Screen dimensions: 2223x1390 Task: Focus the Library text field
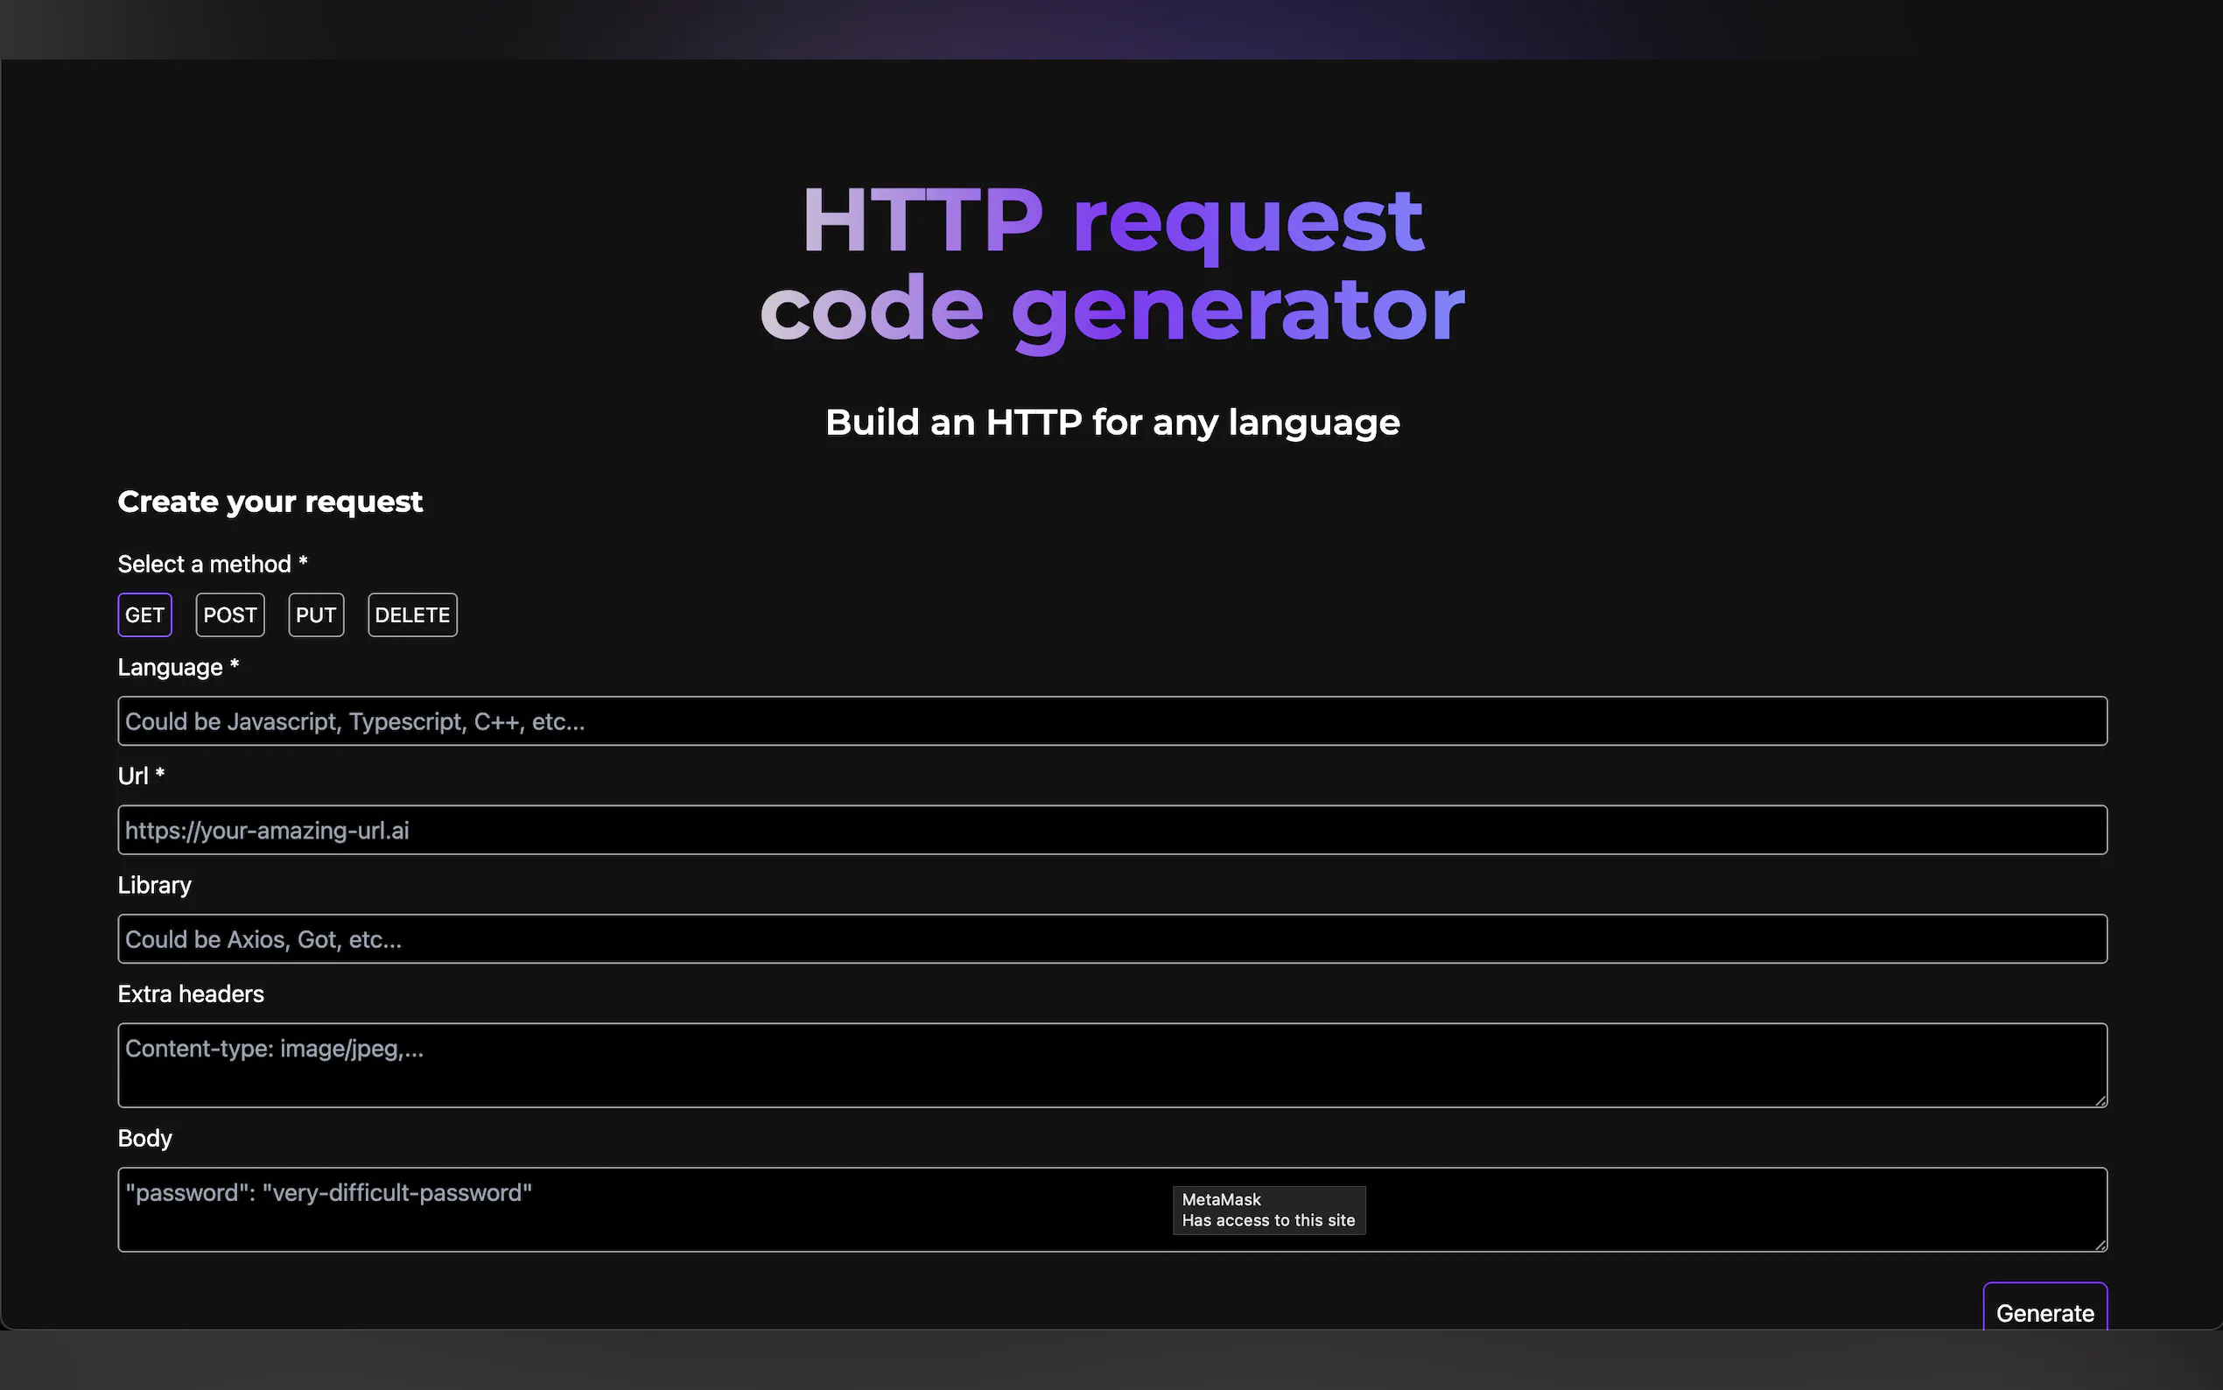point(1112,938)
